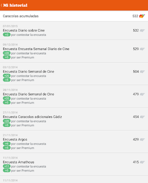Image resolution: width=148 pixels, height=183 pixels.
Task: Tap the +11 badge under Encuesta Amathous
Action: click(7, 166)
